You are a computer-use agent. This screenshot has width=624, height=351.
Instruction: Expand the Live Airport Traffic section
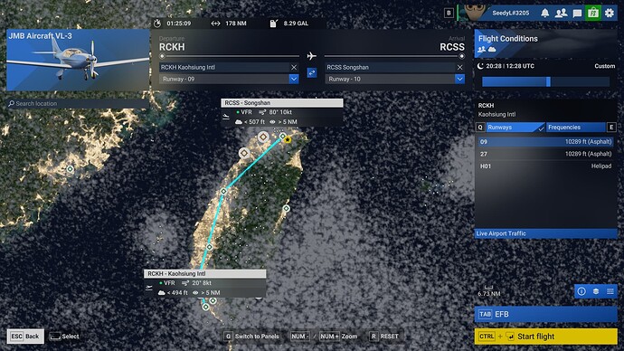pos(545,233)
